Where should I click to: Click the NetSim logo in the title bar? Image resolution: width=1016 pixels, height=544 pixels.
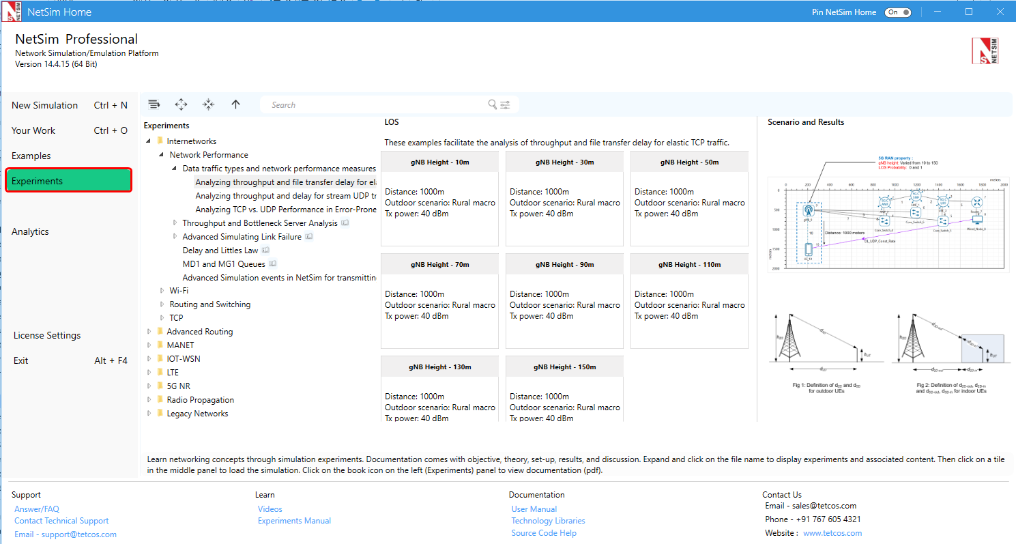point(11,12)
